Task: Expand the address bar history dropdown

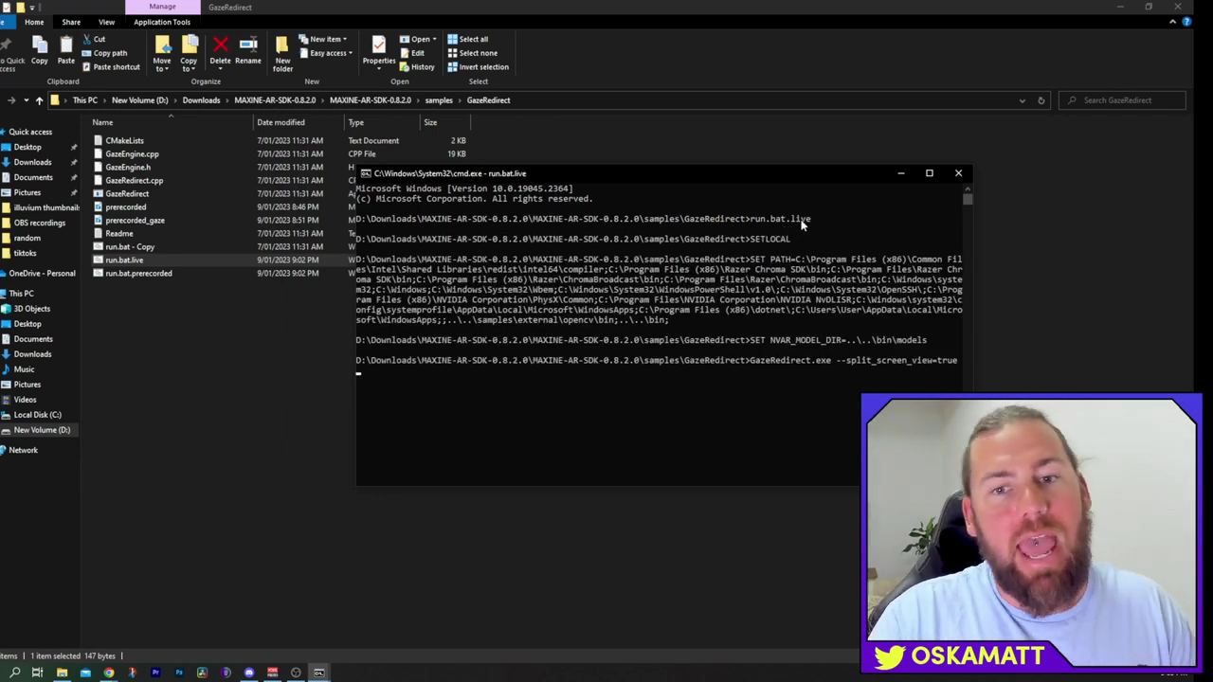Action: 1022,100
